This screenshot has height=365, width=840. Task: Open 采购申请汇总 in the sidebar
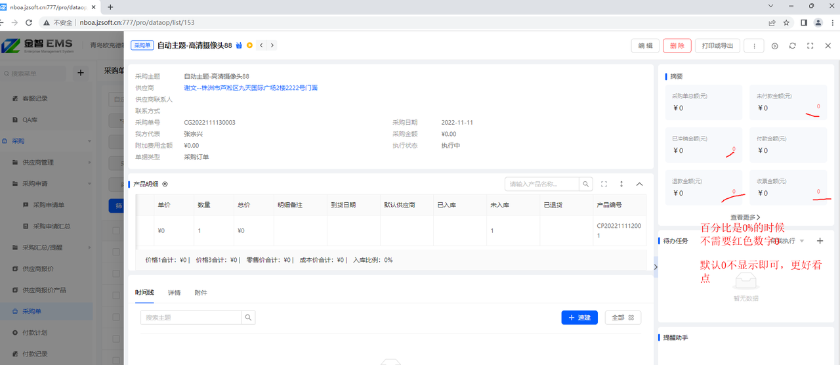pyautogui.click(x=52, y=226)
